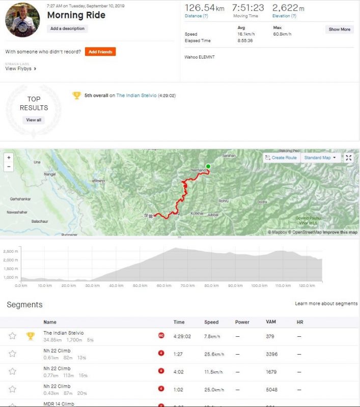The width and height of the screenshot is (360, 407).
Task: Click the Speed column header in segments
Action: (211, 322)
